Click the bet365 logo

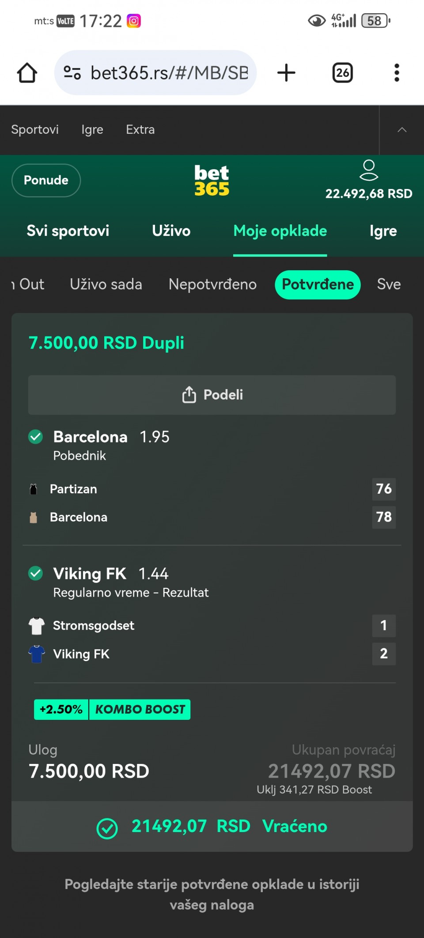tap(212, 180)
